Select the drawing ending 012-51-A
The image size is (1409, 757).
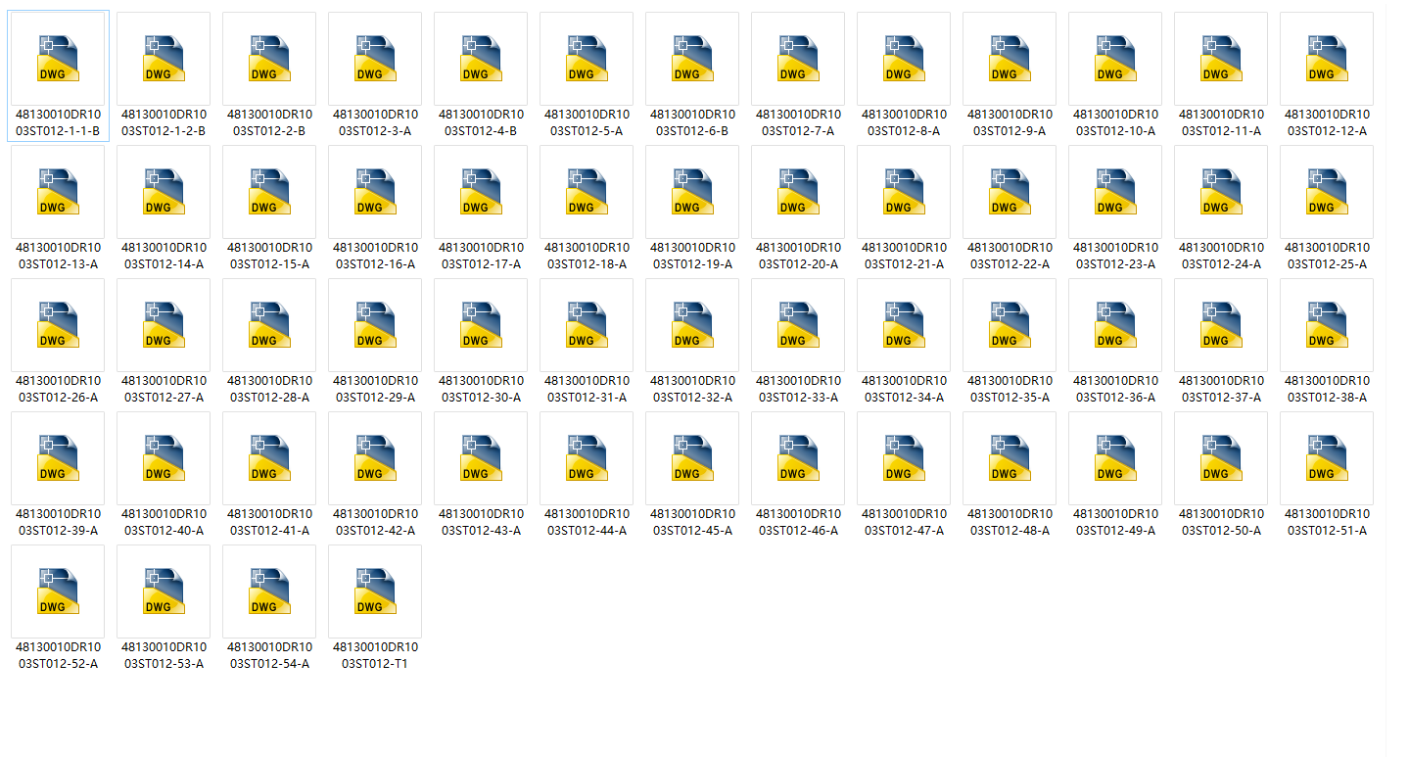coord(1327,458)
